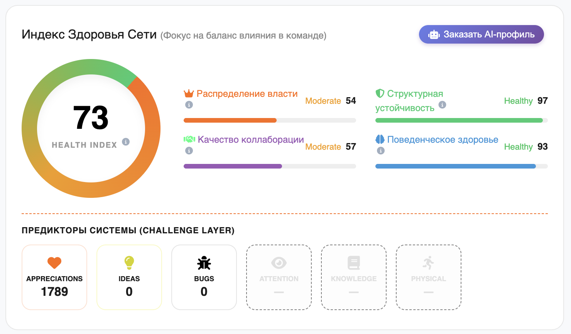
Task: Select the blue Поведенческое здоровье progress bar
Action: click(461, 166)
